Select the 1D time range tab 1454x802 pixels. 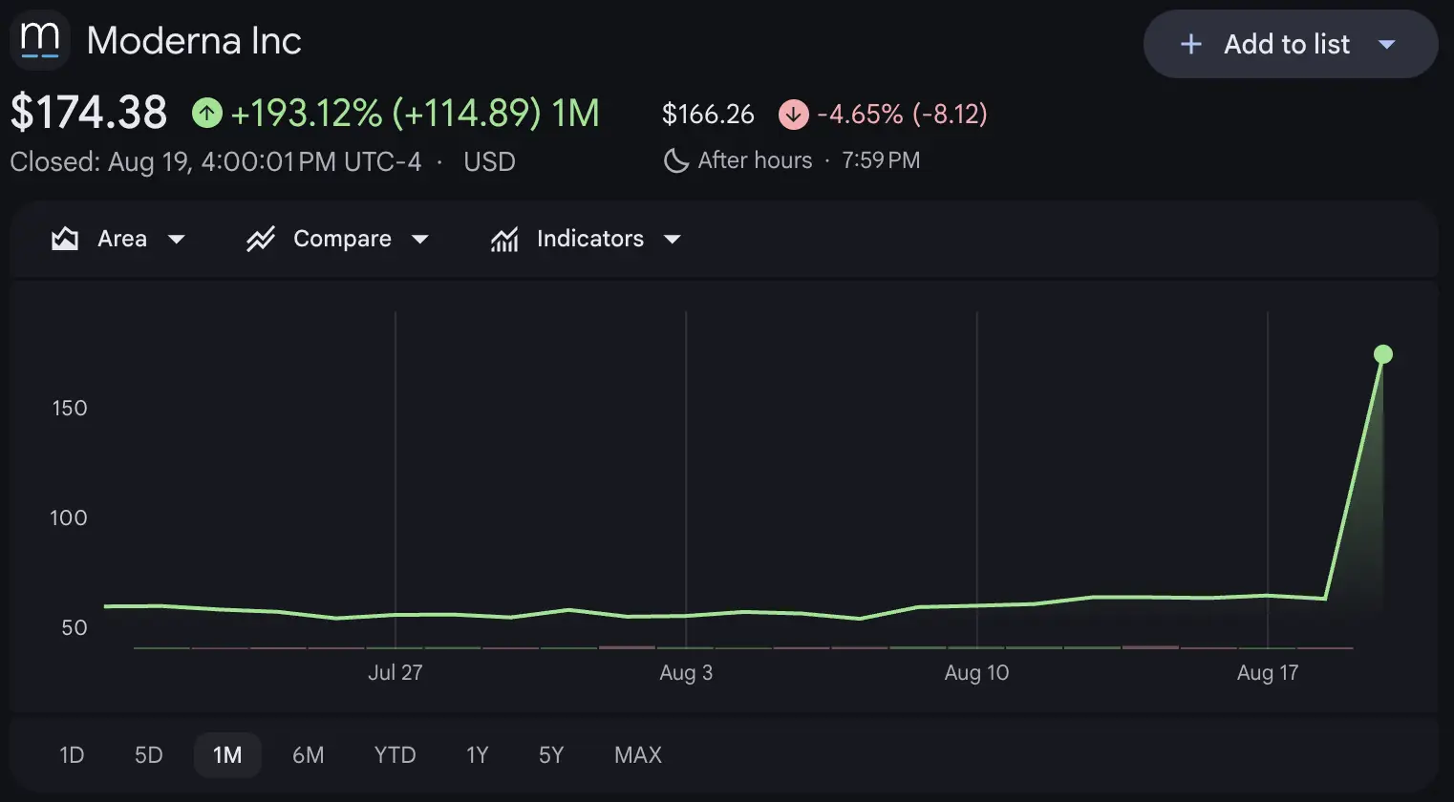click(72, 755)
